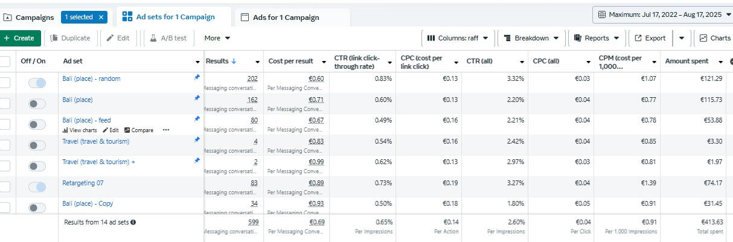Click the info icon beside Results from 14 ad sets

(133, 222)
